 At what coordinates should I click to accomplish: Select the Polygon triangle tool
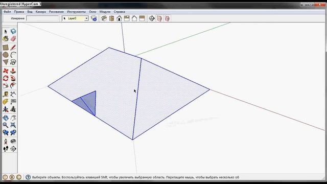tap(6, 62)
